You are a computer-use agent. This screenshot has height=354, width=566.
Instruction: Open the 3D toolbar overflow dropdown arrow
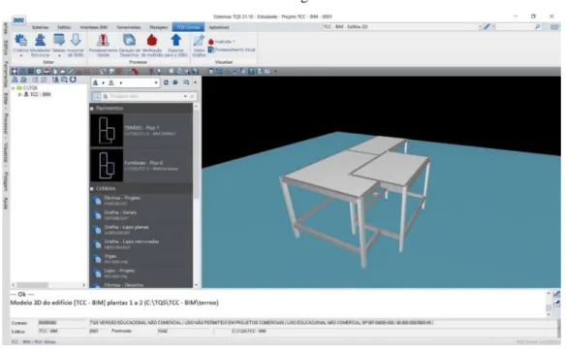(275, 72)
